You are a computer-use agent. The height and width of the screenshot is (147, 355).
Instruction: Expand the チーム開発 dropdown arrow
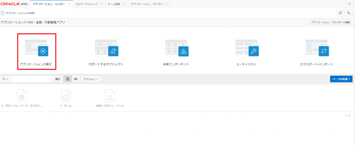coord(124,4)
